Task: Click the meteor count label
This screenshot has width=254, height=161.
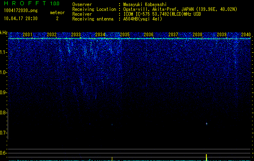Action: coord(57,12)
